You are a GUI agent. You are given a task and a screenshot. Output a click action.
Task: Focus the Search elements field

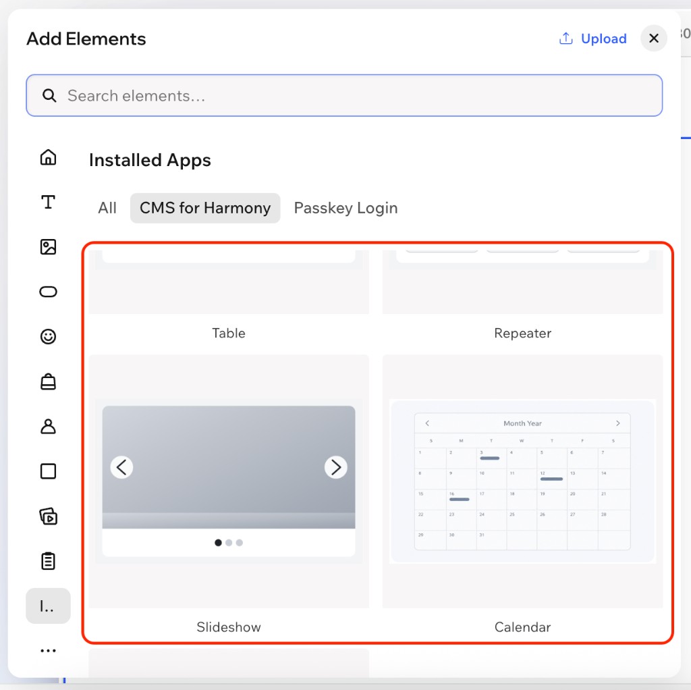click(x=344, y=96)
